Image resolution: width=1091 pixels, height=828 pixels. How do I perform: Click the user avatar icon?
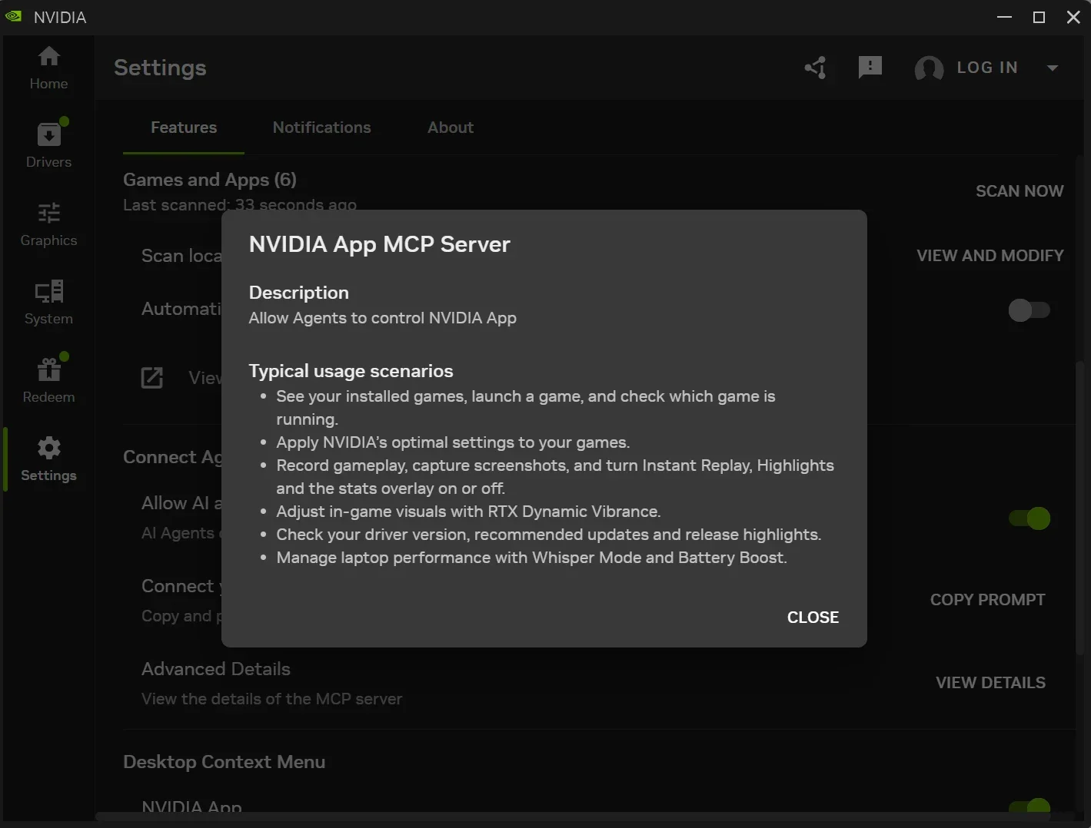point(929,68)
